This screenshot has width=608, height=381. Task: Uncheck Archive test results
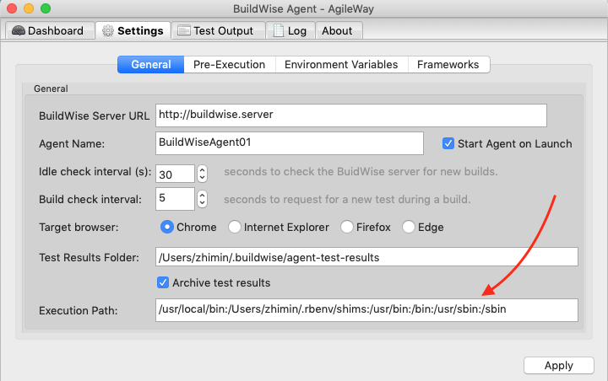coord(163,282)
